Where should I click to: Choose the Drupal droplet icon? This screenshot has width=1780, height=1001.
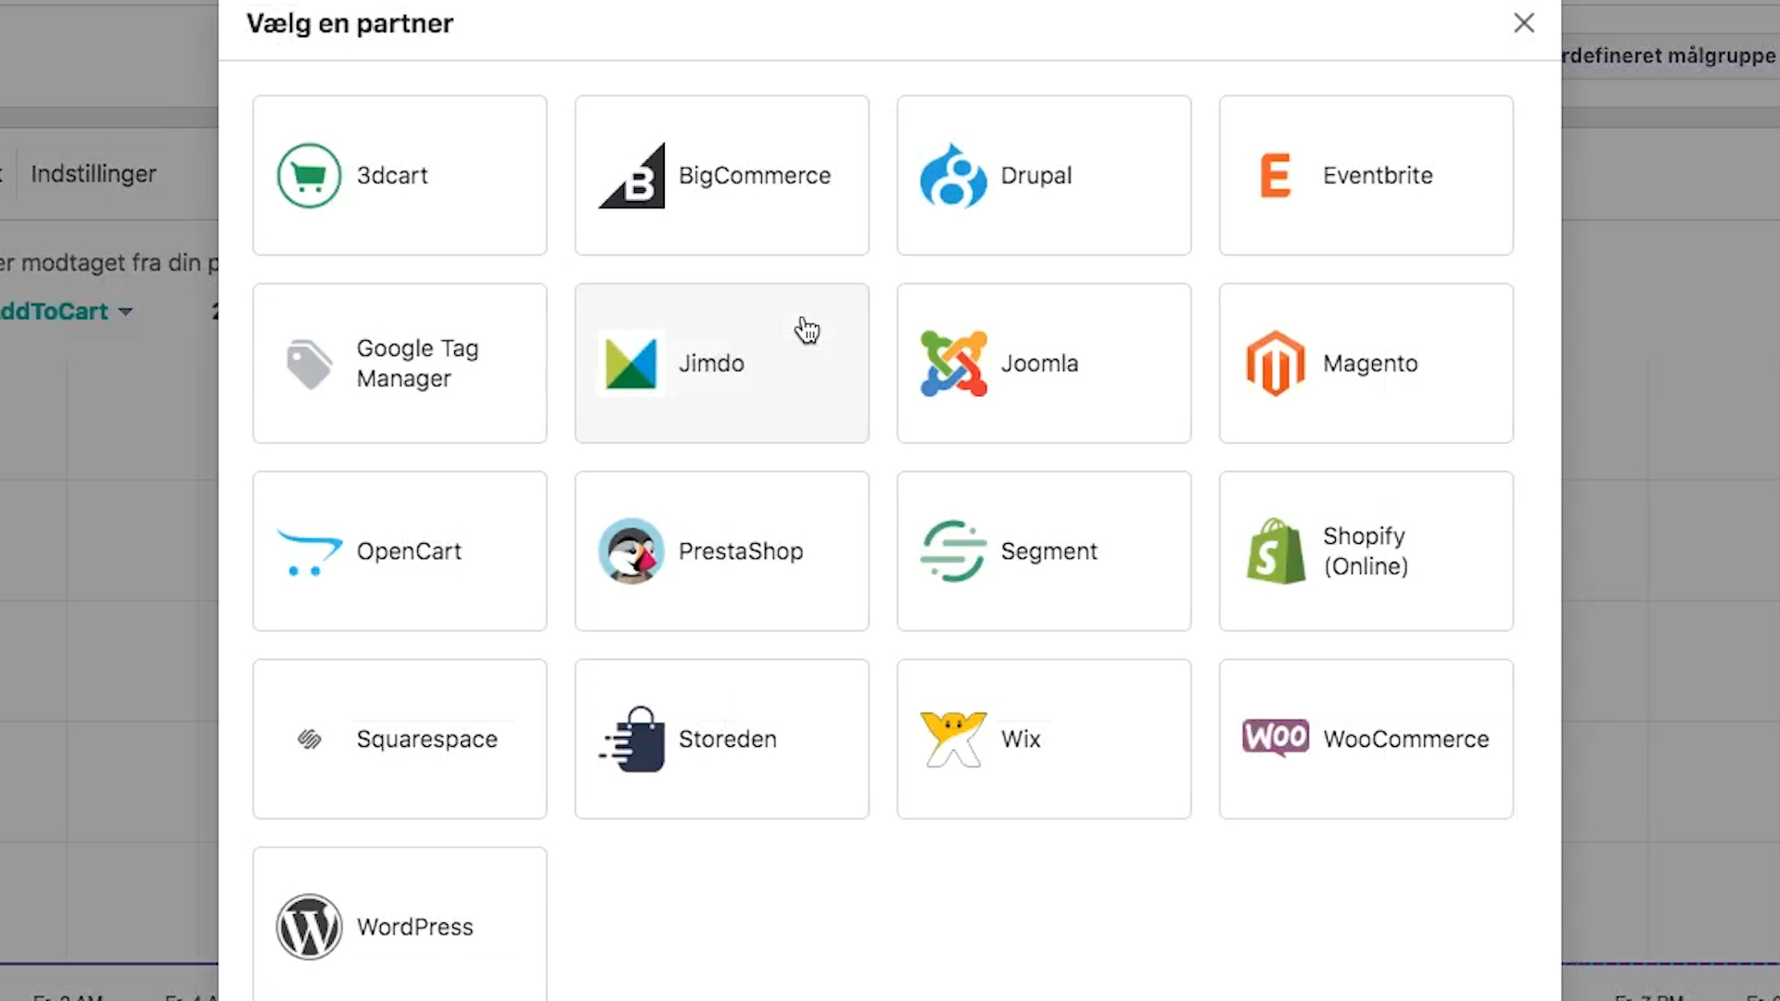tap(953, 175)
